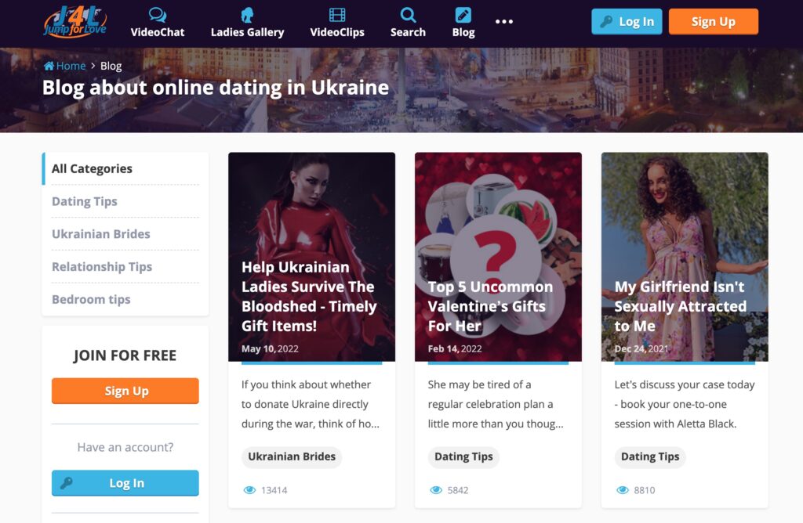The height and width of the screenshot is (523, 803).
Task: Click Ukrainian Brides tag under first article
Action: tap(292, 456)
